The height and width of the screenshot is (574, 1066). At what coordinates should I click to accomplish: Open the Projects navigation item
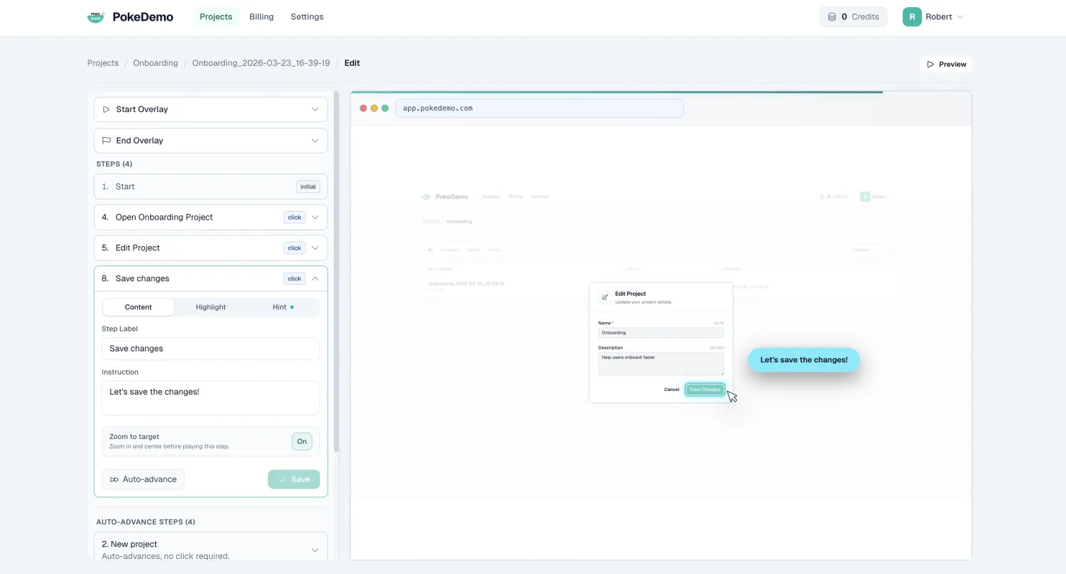click(216, 17)
